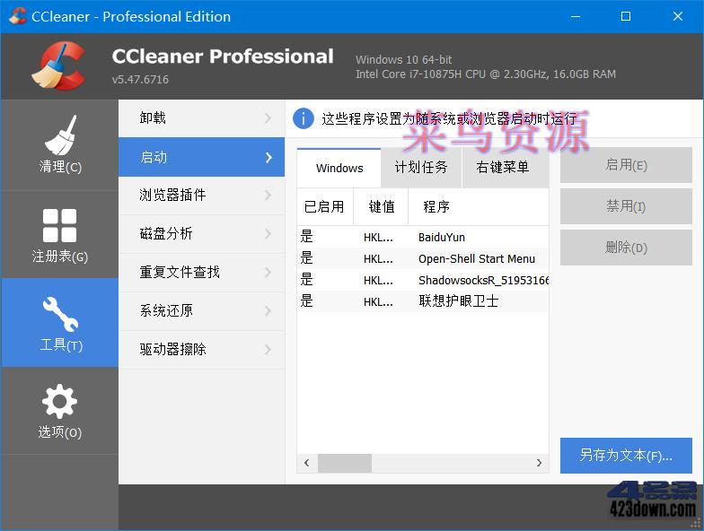Click the CCleaner logo in header
Image resolution: width=704 pixels, height=531 pixels.
pyautogui.click(x=57, y=66)
